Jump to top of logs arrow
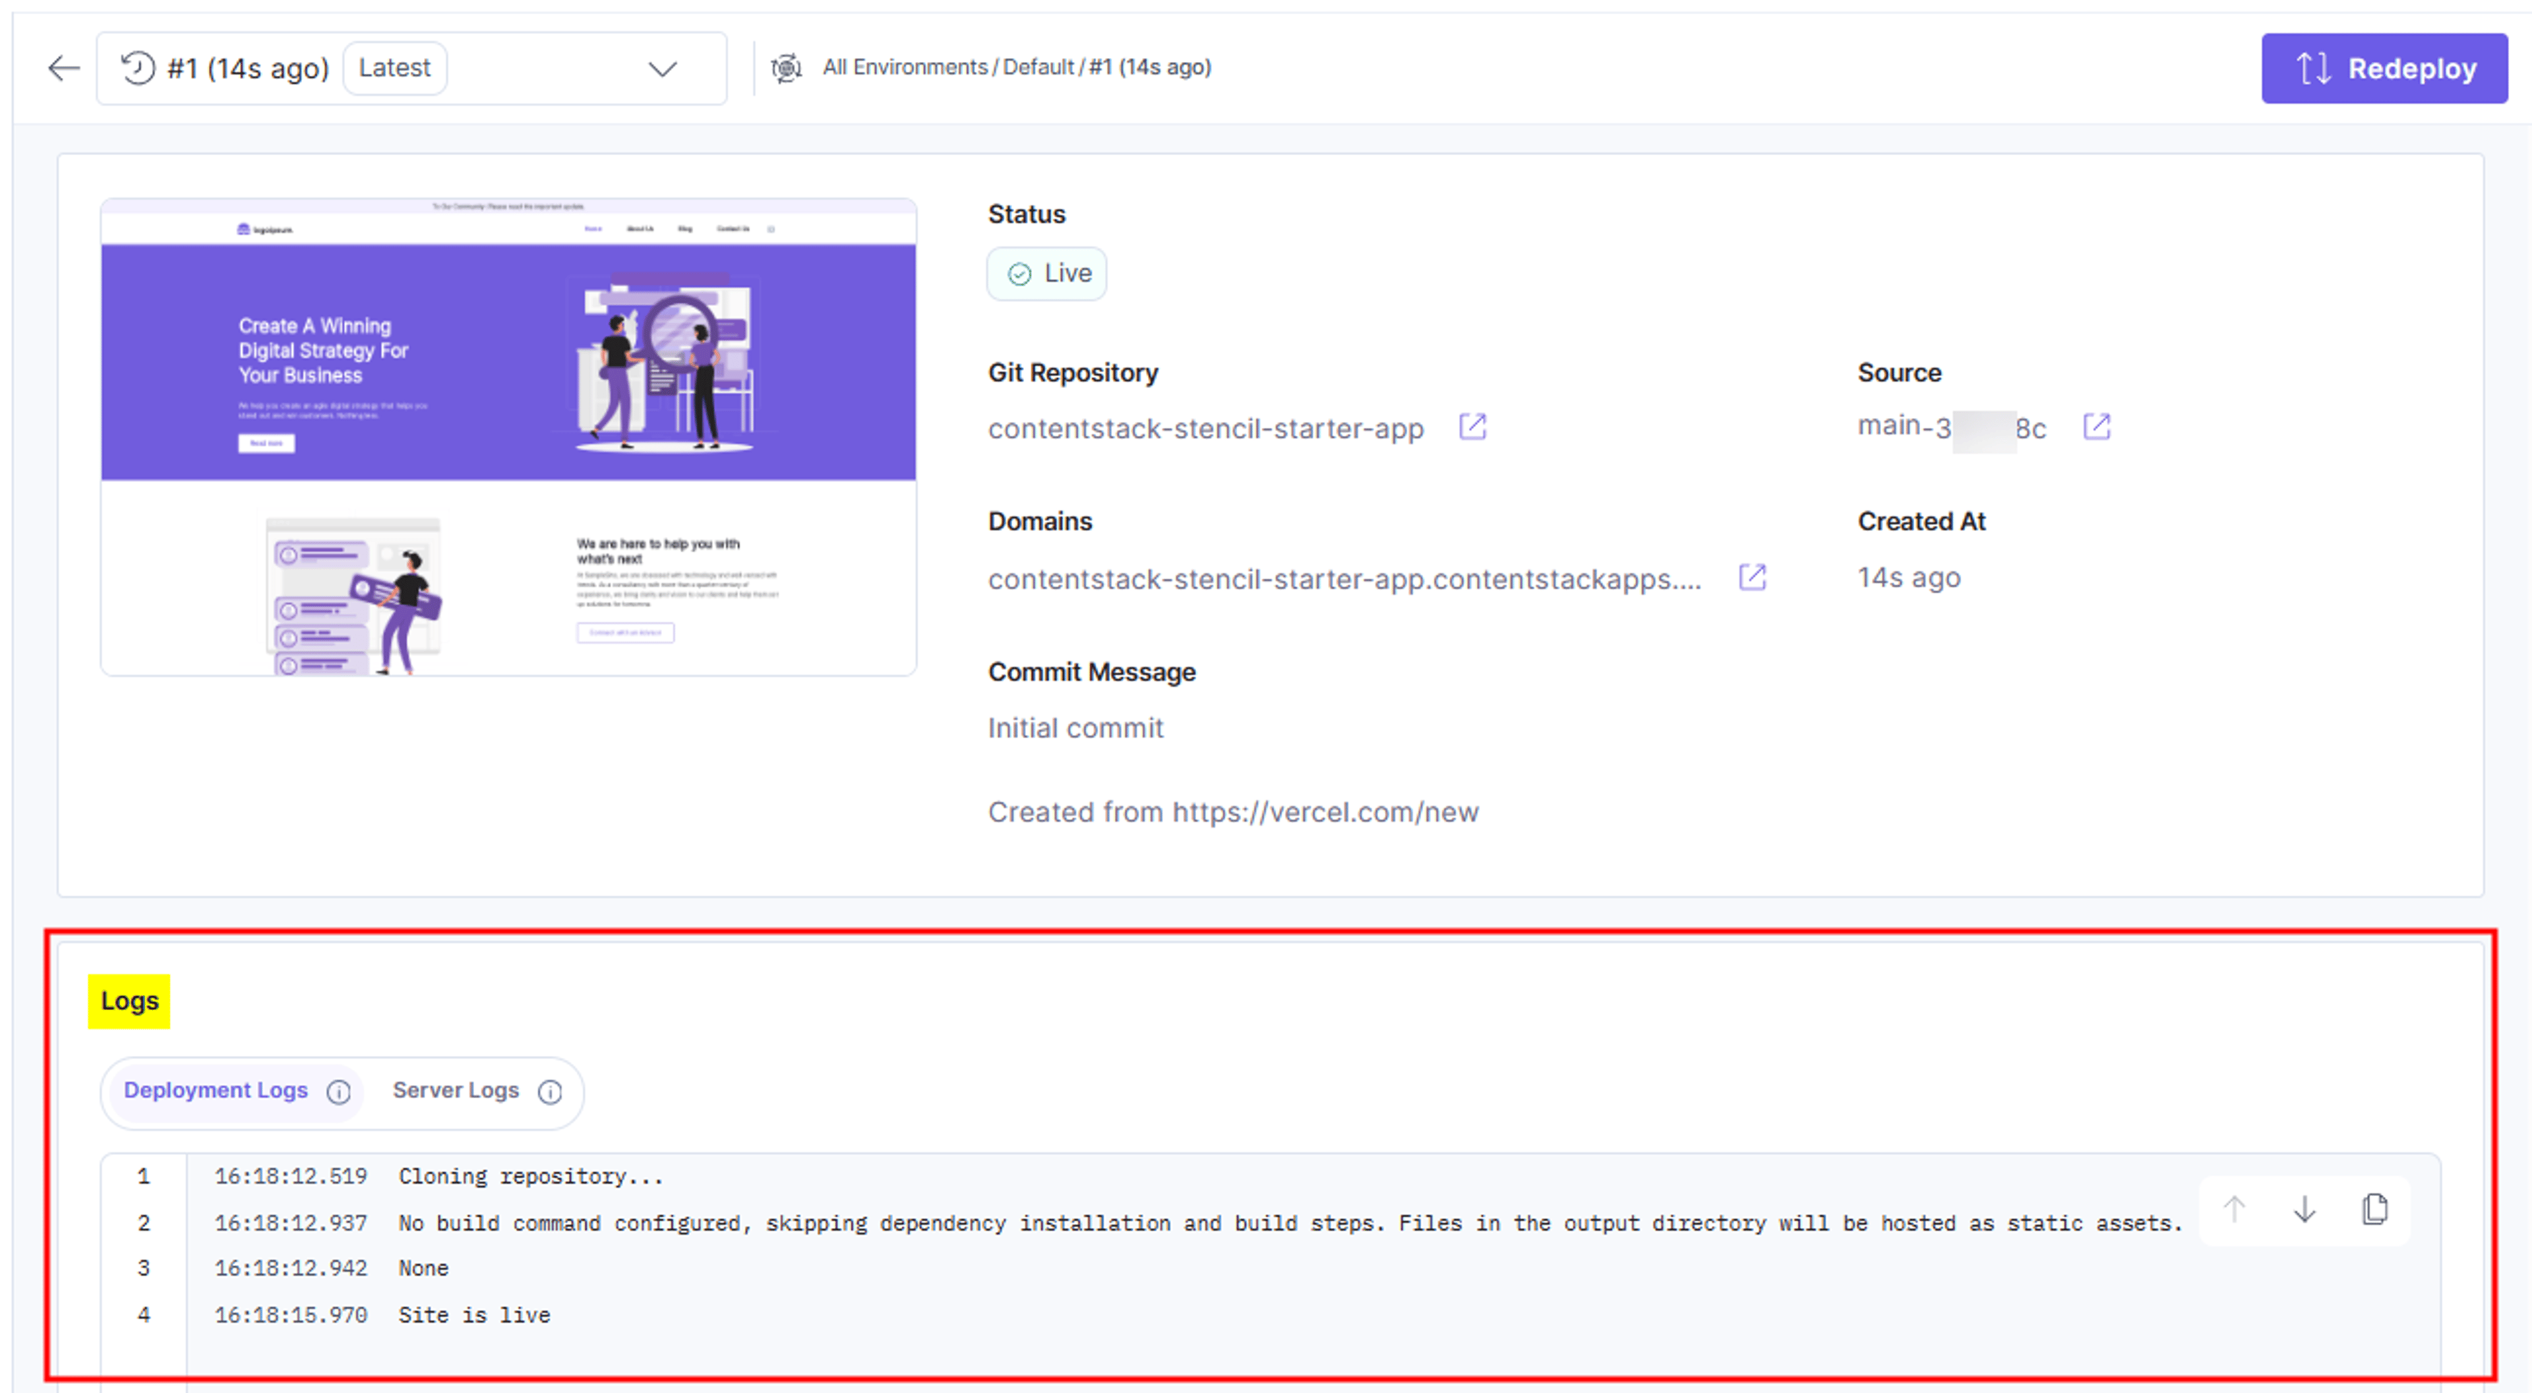The height and width of the screenshot is (1393, 2532). [2233, 1208]
